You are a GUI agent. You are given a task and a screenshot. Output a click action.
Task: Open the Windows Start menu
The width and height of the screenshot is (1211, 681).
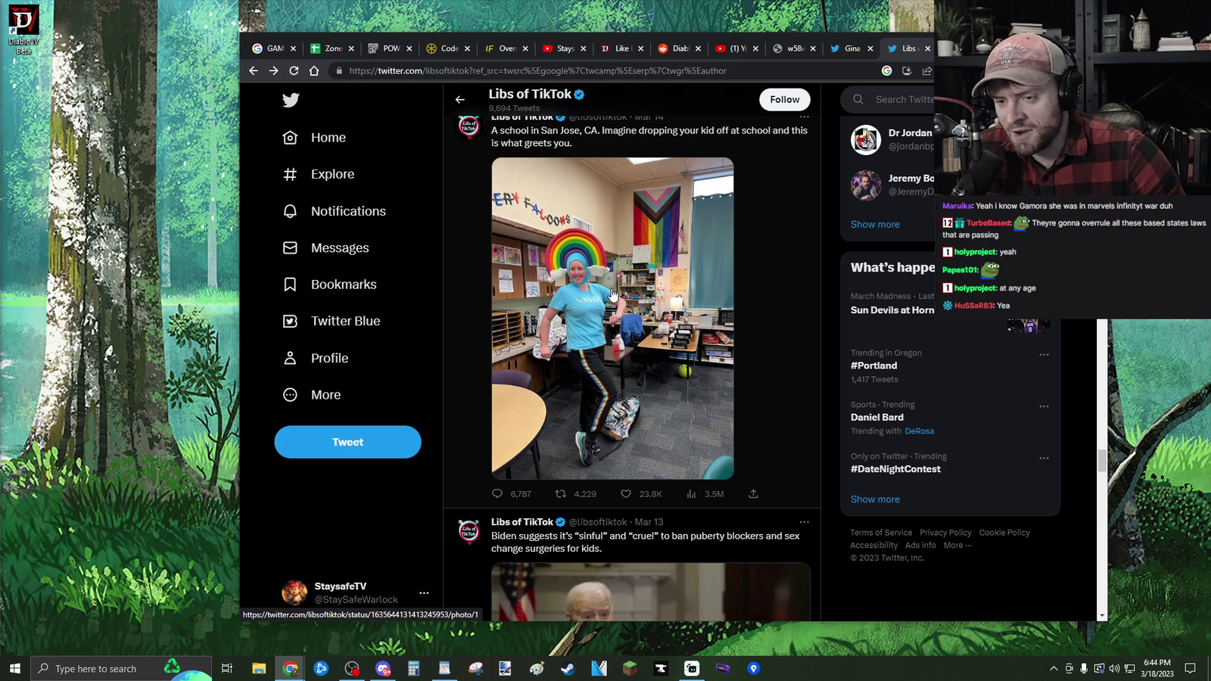14,668
